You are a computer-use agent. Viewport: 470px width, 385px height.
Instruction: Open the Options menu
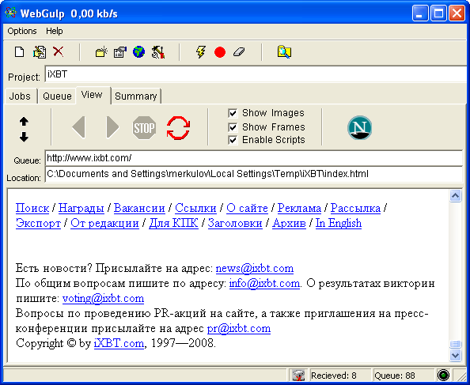point(22,31)
